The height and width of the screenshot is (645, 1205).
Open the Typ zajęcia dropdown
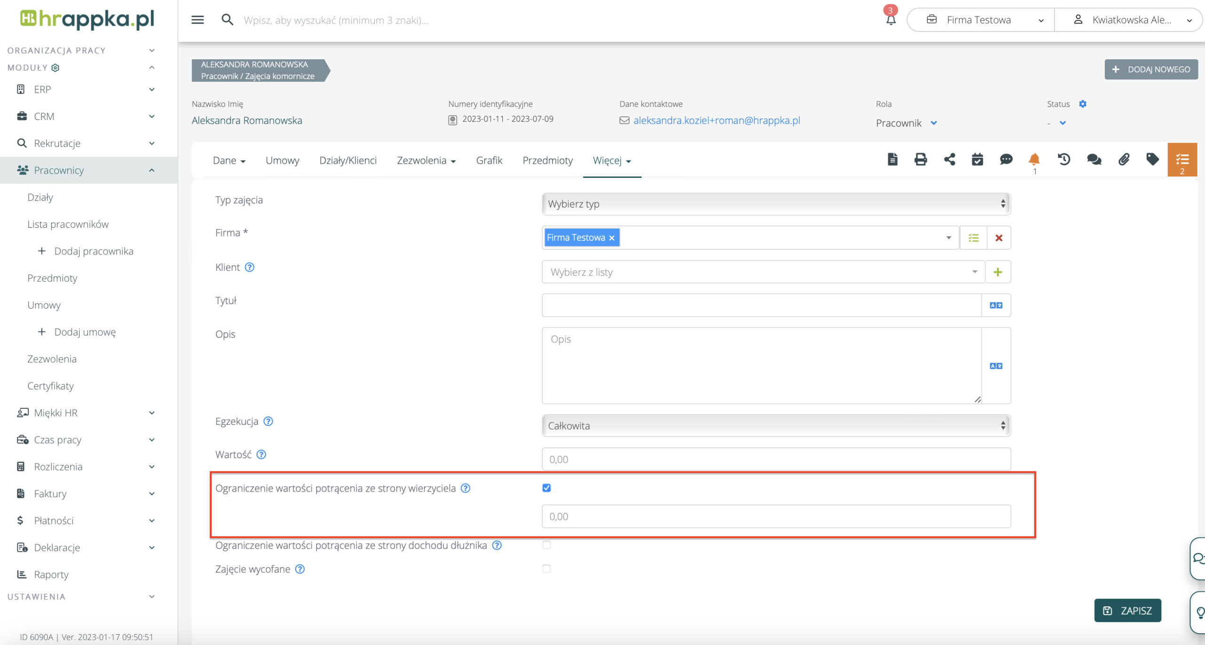[x=776, y=204]
